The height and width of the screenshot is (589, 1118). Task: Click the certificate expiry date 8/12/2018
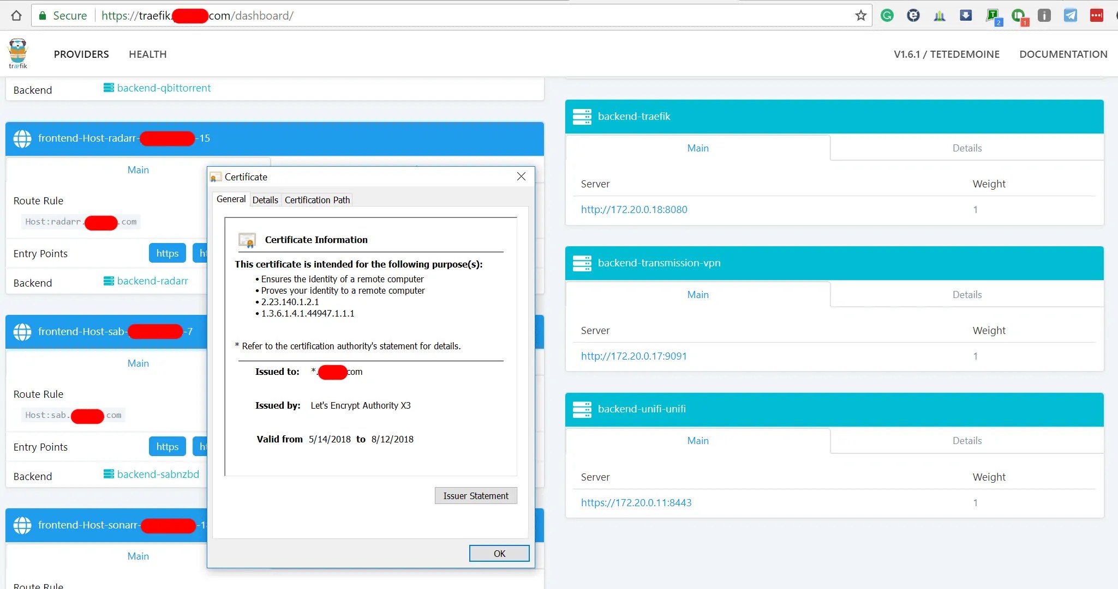(x=392, y=439)
